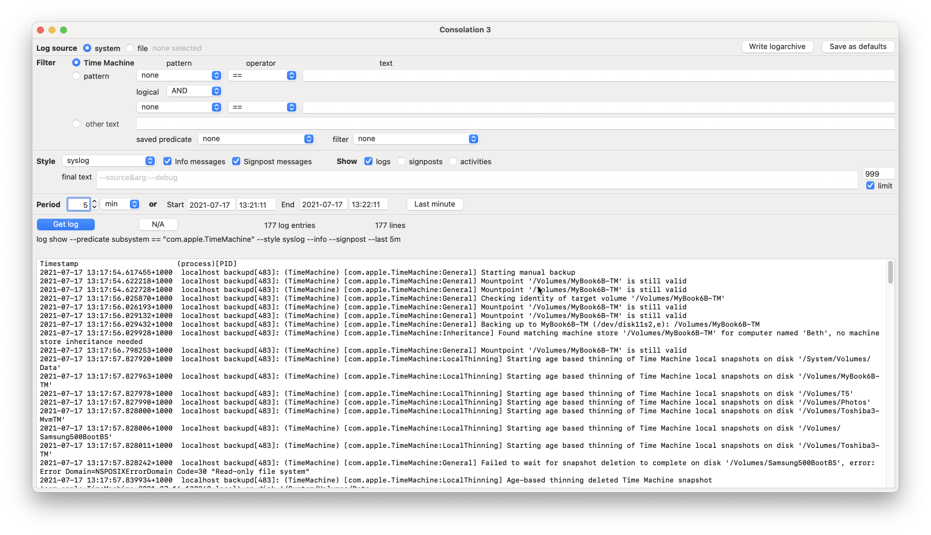Toggle the limit checkbox
Viewport: 931px width, 535px height.
(x=870, y=185)
